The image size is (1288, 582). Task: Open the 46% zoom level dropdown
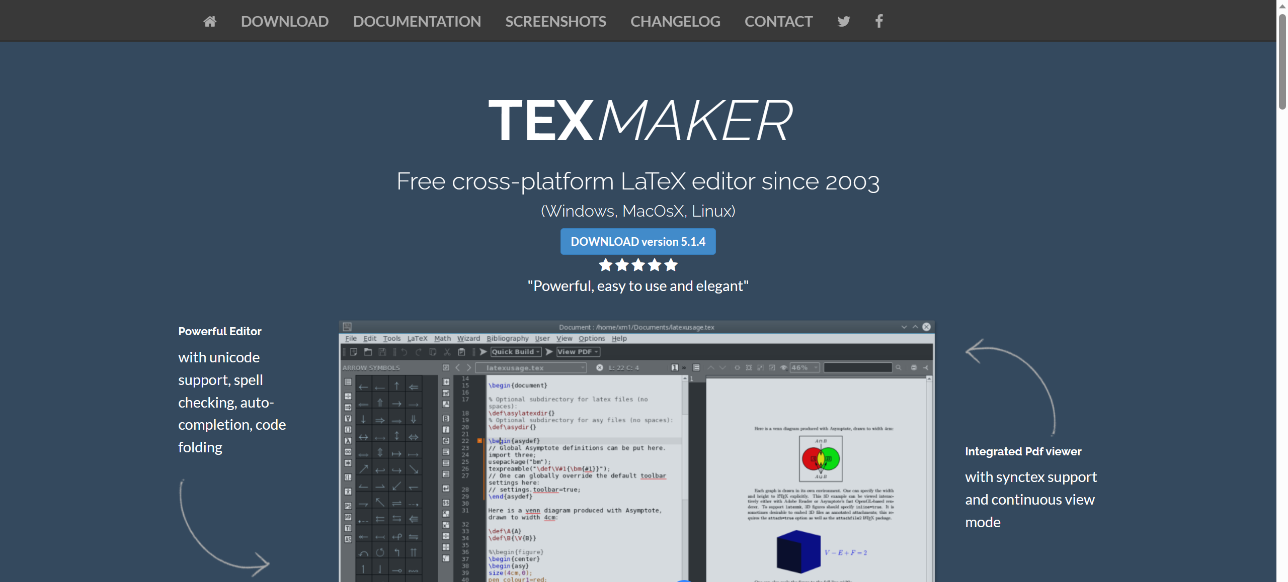pyautogui.click(x=804, y=368)
